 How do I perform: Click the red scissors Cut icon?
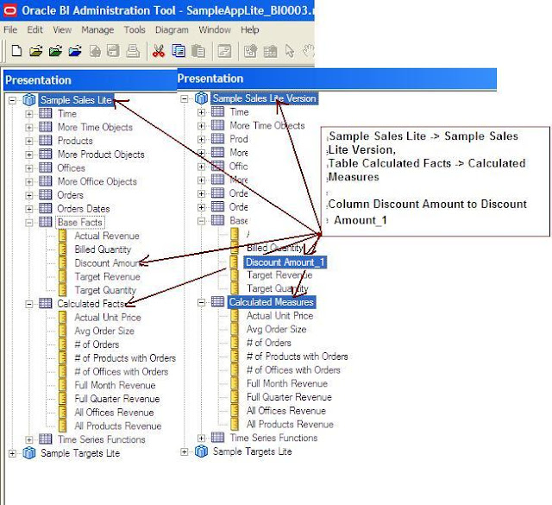point(159,51)
